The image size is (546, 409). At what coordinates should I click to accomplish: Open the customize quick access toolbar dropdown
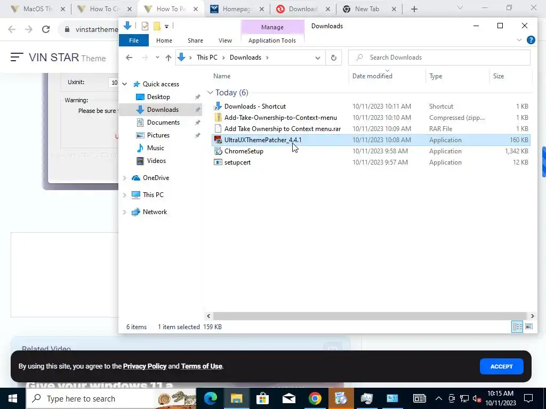(166, 27)
